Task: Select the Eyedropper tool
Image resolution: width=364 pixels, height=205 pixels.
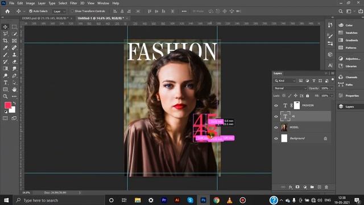Action: pyautogui.click(x=5, y=48)
